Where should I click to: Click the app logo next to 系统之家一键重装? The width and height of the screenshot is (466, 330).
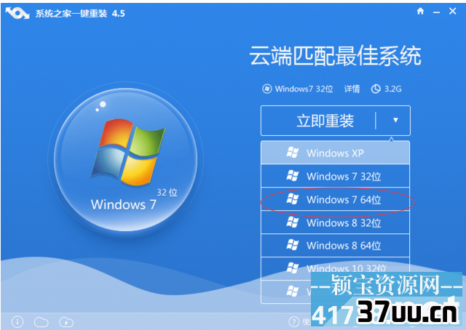(17, 13)
